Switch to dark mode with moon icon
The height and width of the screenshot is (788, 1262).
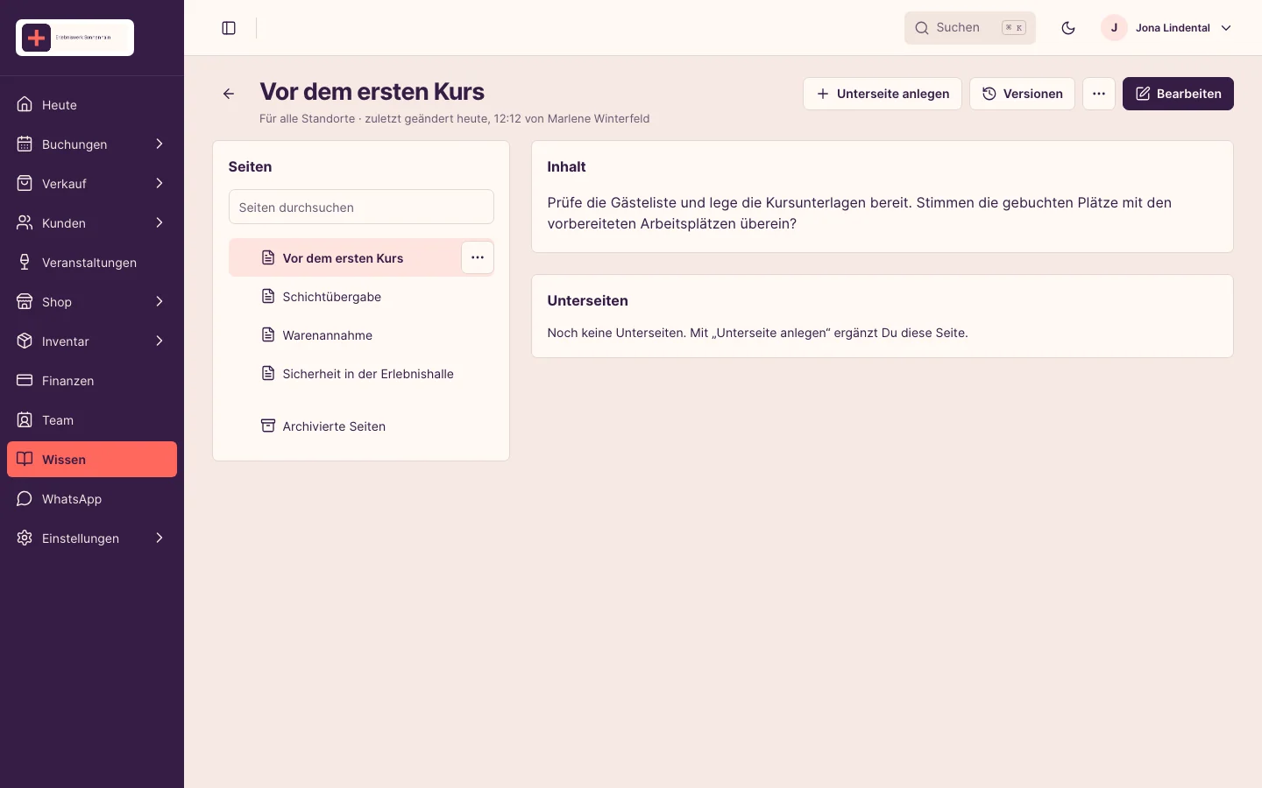[x=1068, y=28]
